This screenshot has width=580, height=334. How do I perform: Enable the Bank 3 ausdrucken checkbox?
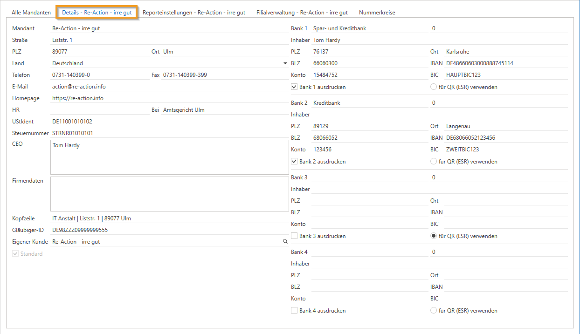(294, 236)
